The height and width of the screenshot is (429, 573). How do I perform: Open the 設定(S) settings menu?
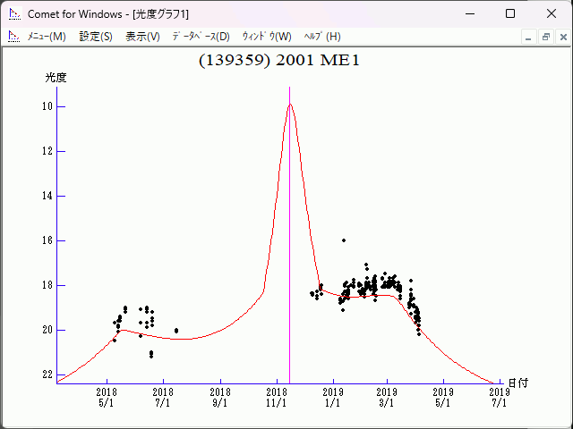click(x=96, y=37)
